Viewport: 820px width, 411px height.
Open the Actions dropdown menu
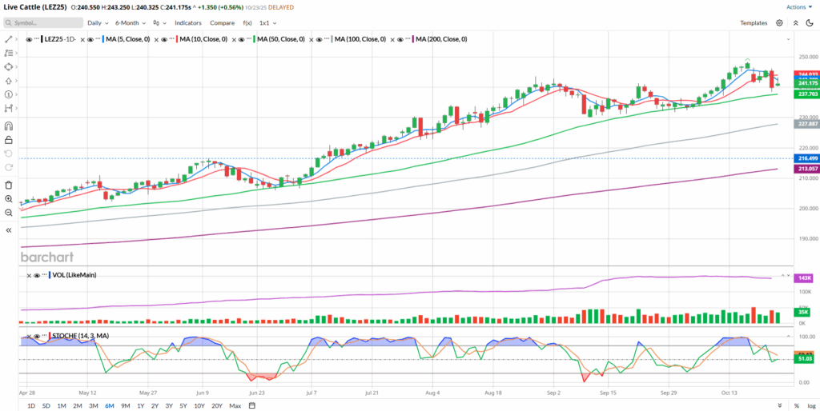point(798,6)
